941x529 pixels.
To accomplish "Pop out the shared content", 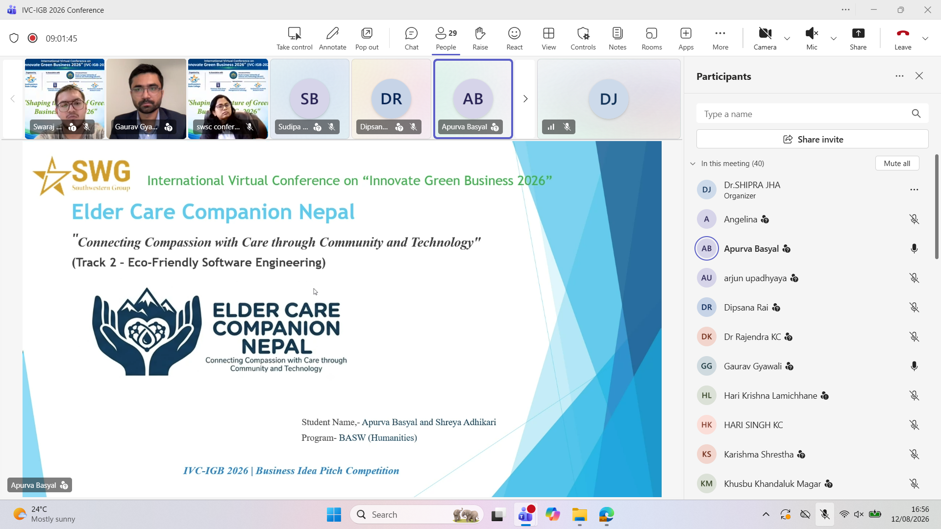I will pyautogui.click(x=367, y=38).
